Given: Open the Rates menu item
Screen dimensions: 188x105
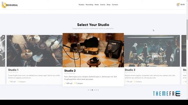Looking at the screenshot, I should tap(97, 5).
